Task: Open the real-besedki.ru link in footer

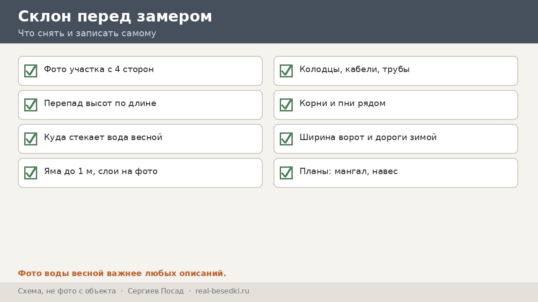Action: tap(222, 291)
